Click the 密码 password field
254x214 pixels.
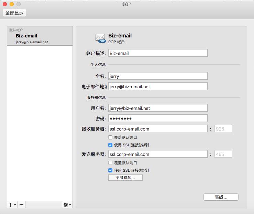click(158, 119)
